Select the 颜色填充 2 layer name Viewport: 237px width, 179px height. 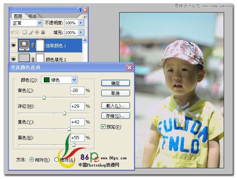(56, 60)
